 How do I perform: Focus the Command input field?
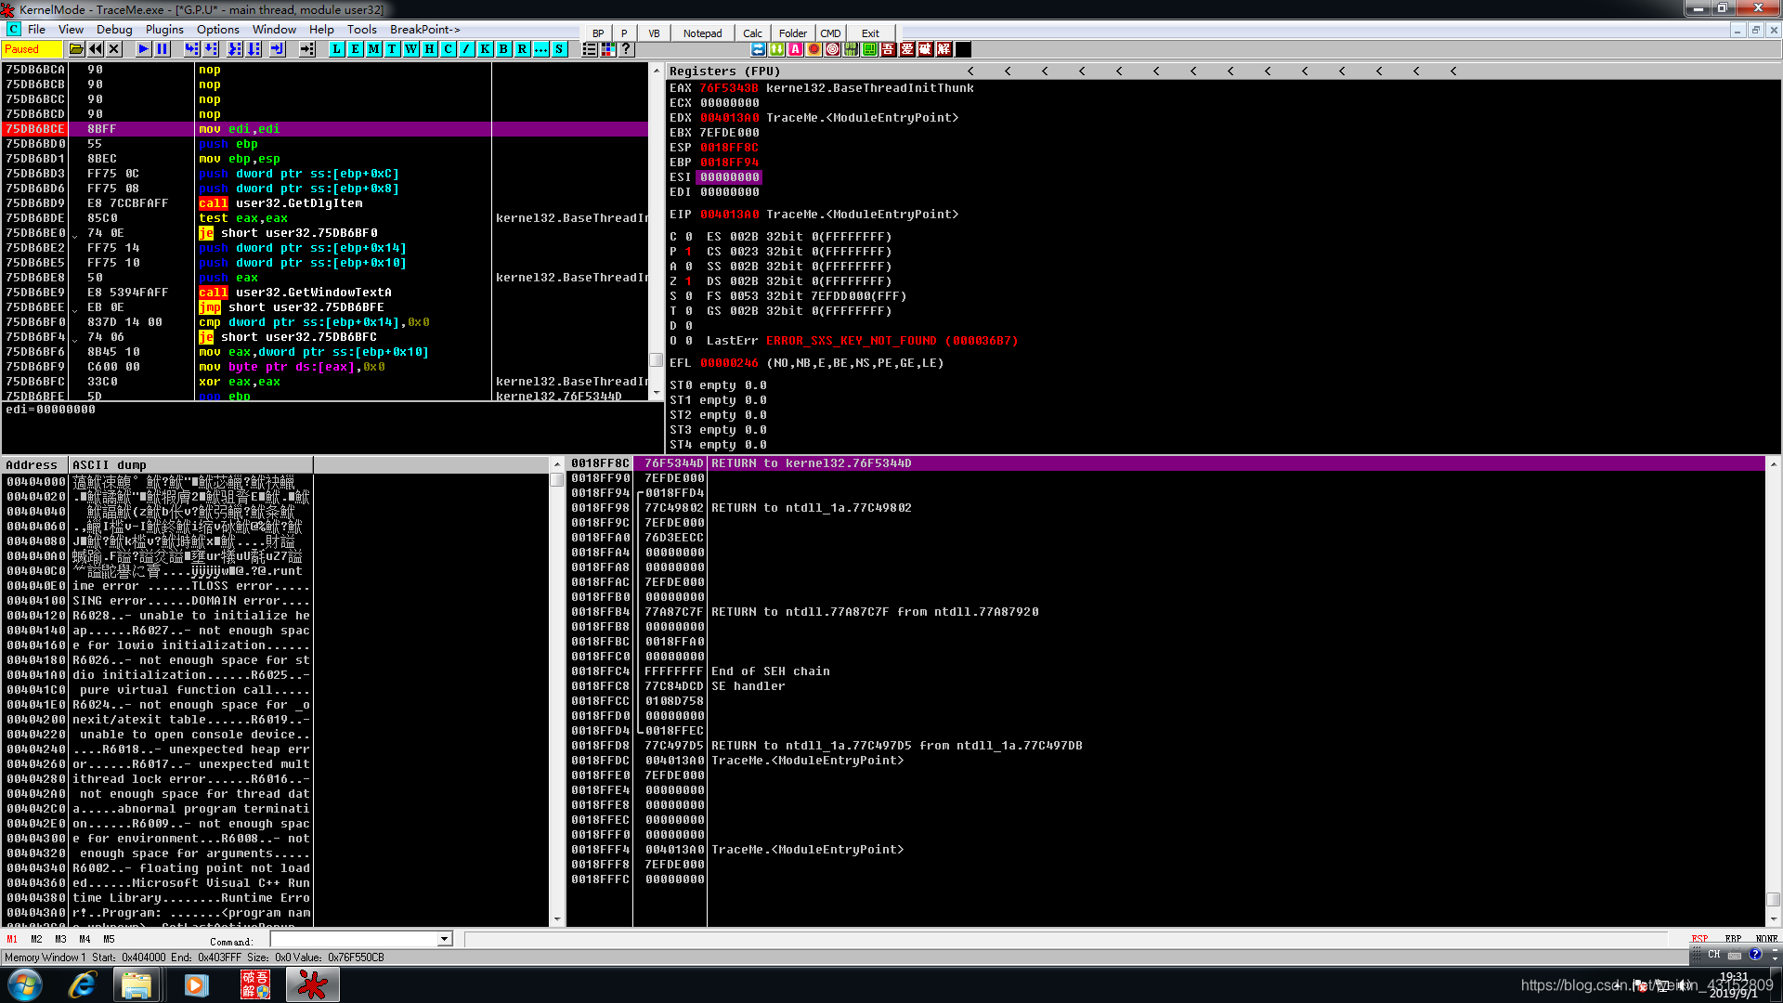[353, 939]
